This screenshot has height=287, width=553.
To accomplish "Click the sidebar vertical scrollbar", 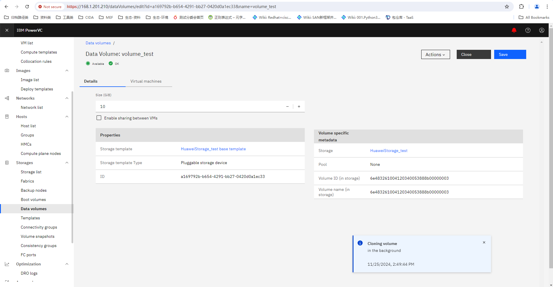I will pos(72,167).
